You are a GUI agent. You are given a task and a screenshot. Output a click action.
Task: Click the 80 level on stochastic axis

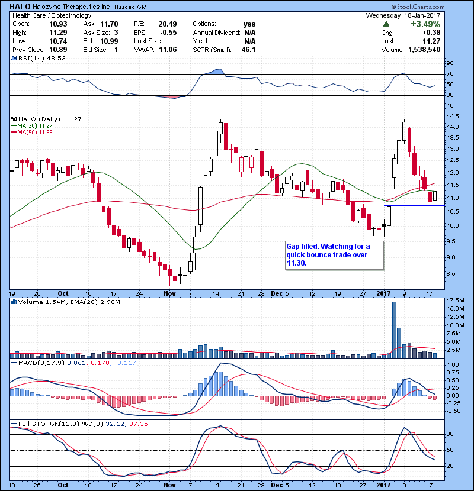450,434
